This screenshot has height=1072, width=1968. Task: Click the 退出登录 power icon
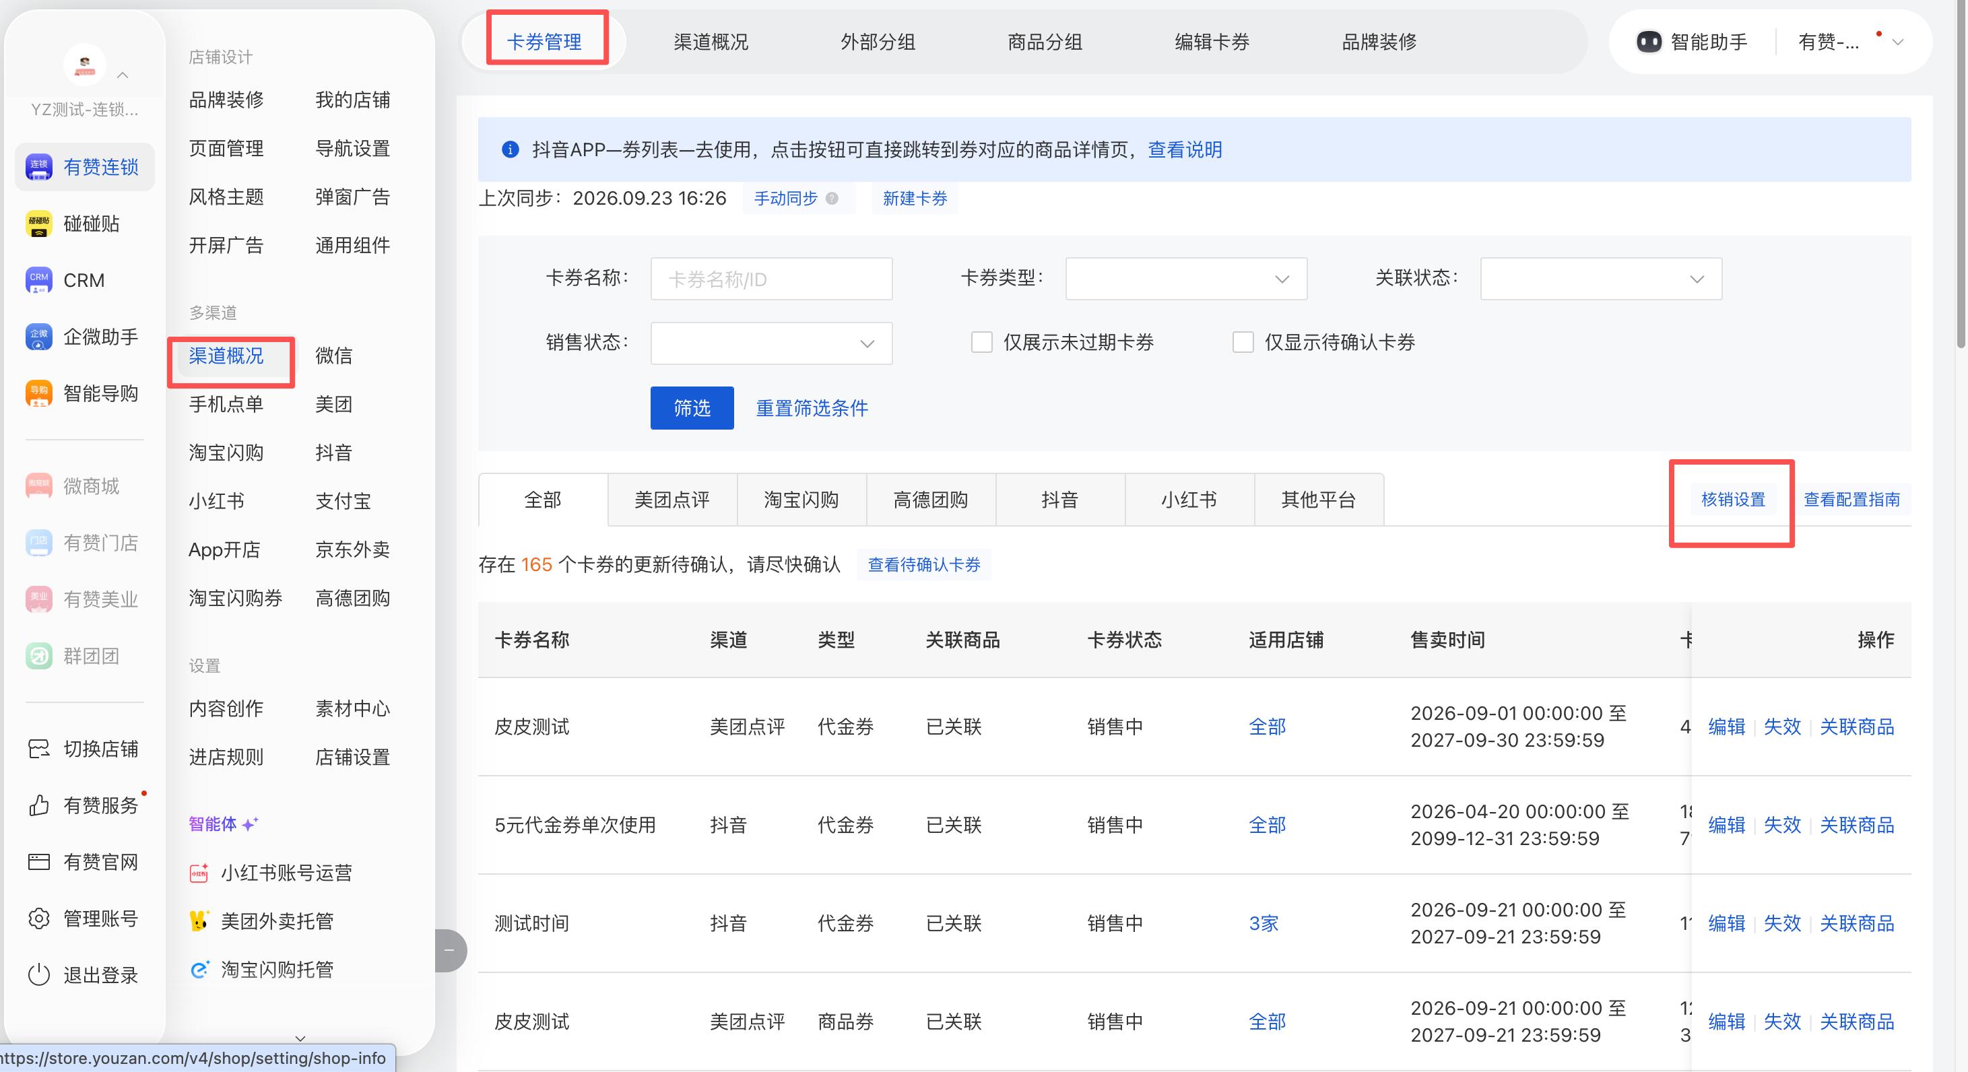(x=38, y=975)
